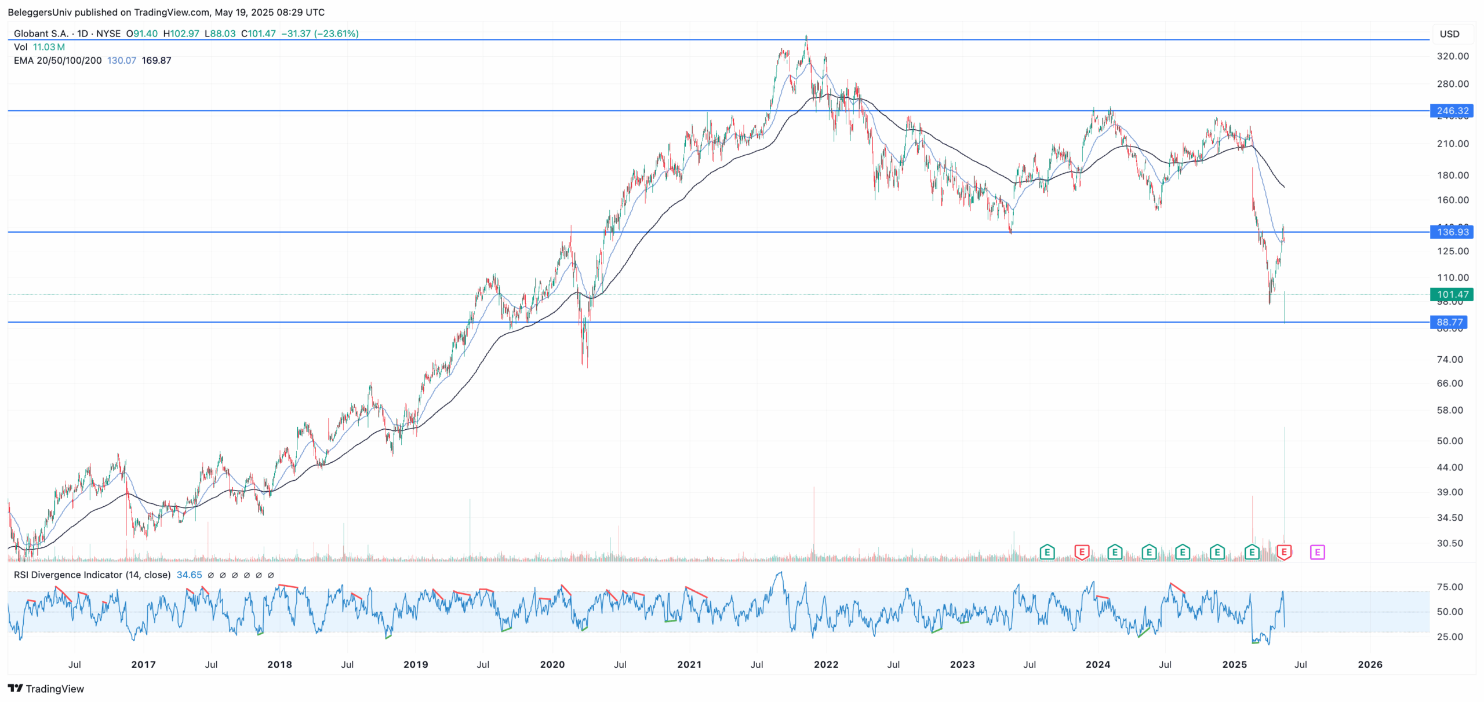Click the green 101.47 current price label
This screenshot has height=702, width=1484.
(x=1452, y=295)
